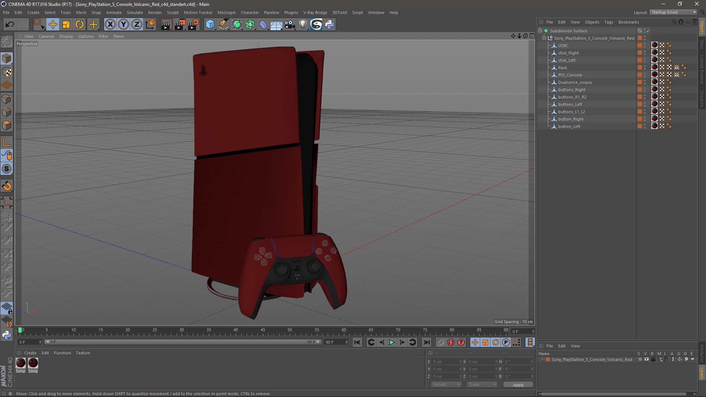Screen dimensions: 706x397
Task: Open the V-Ray Bridge menu
Action: [x=315, y=12]
